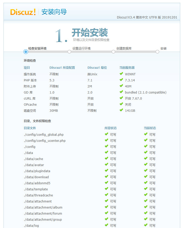Click the 安装向导 header title
The width and height of the screenshot is (186, 228).
(54, 12)
